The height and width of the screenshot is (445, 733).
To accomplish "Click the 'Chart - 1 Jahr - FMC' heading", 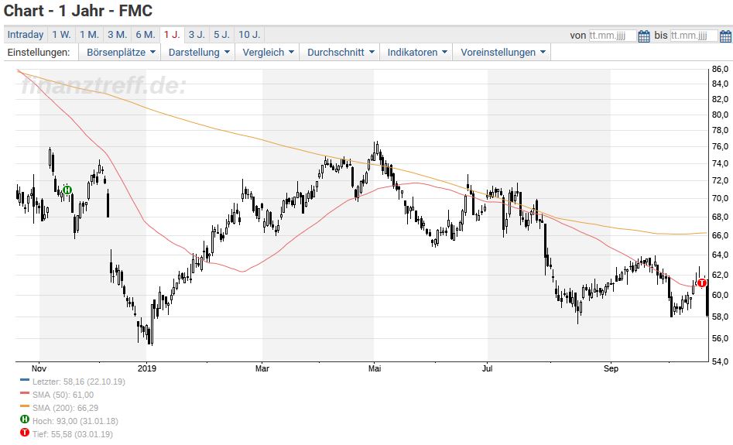I will [78, 11].
